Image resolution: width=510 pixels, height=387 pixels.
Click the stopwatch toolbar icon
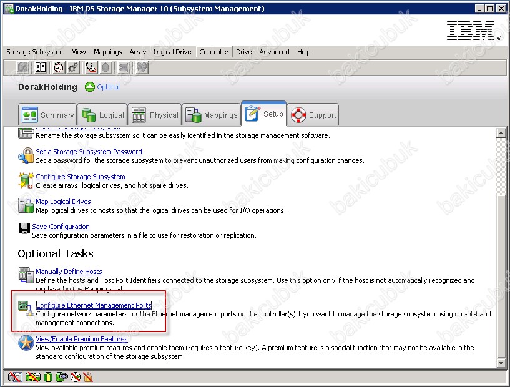pos(59,67)
